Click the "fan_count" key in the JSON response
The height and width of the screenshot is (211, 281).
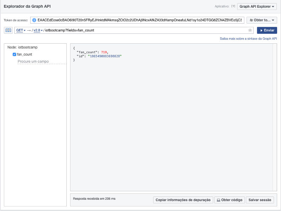pos(87,52)
